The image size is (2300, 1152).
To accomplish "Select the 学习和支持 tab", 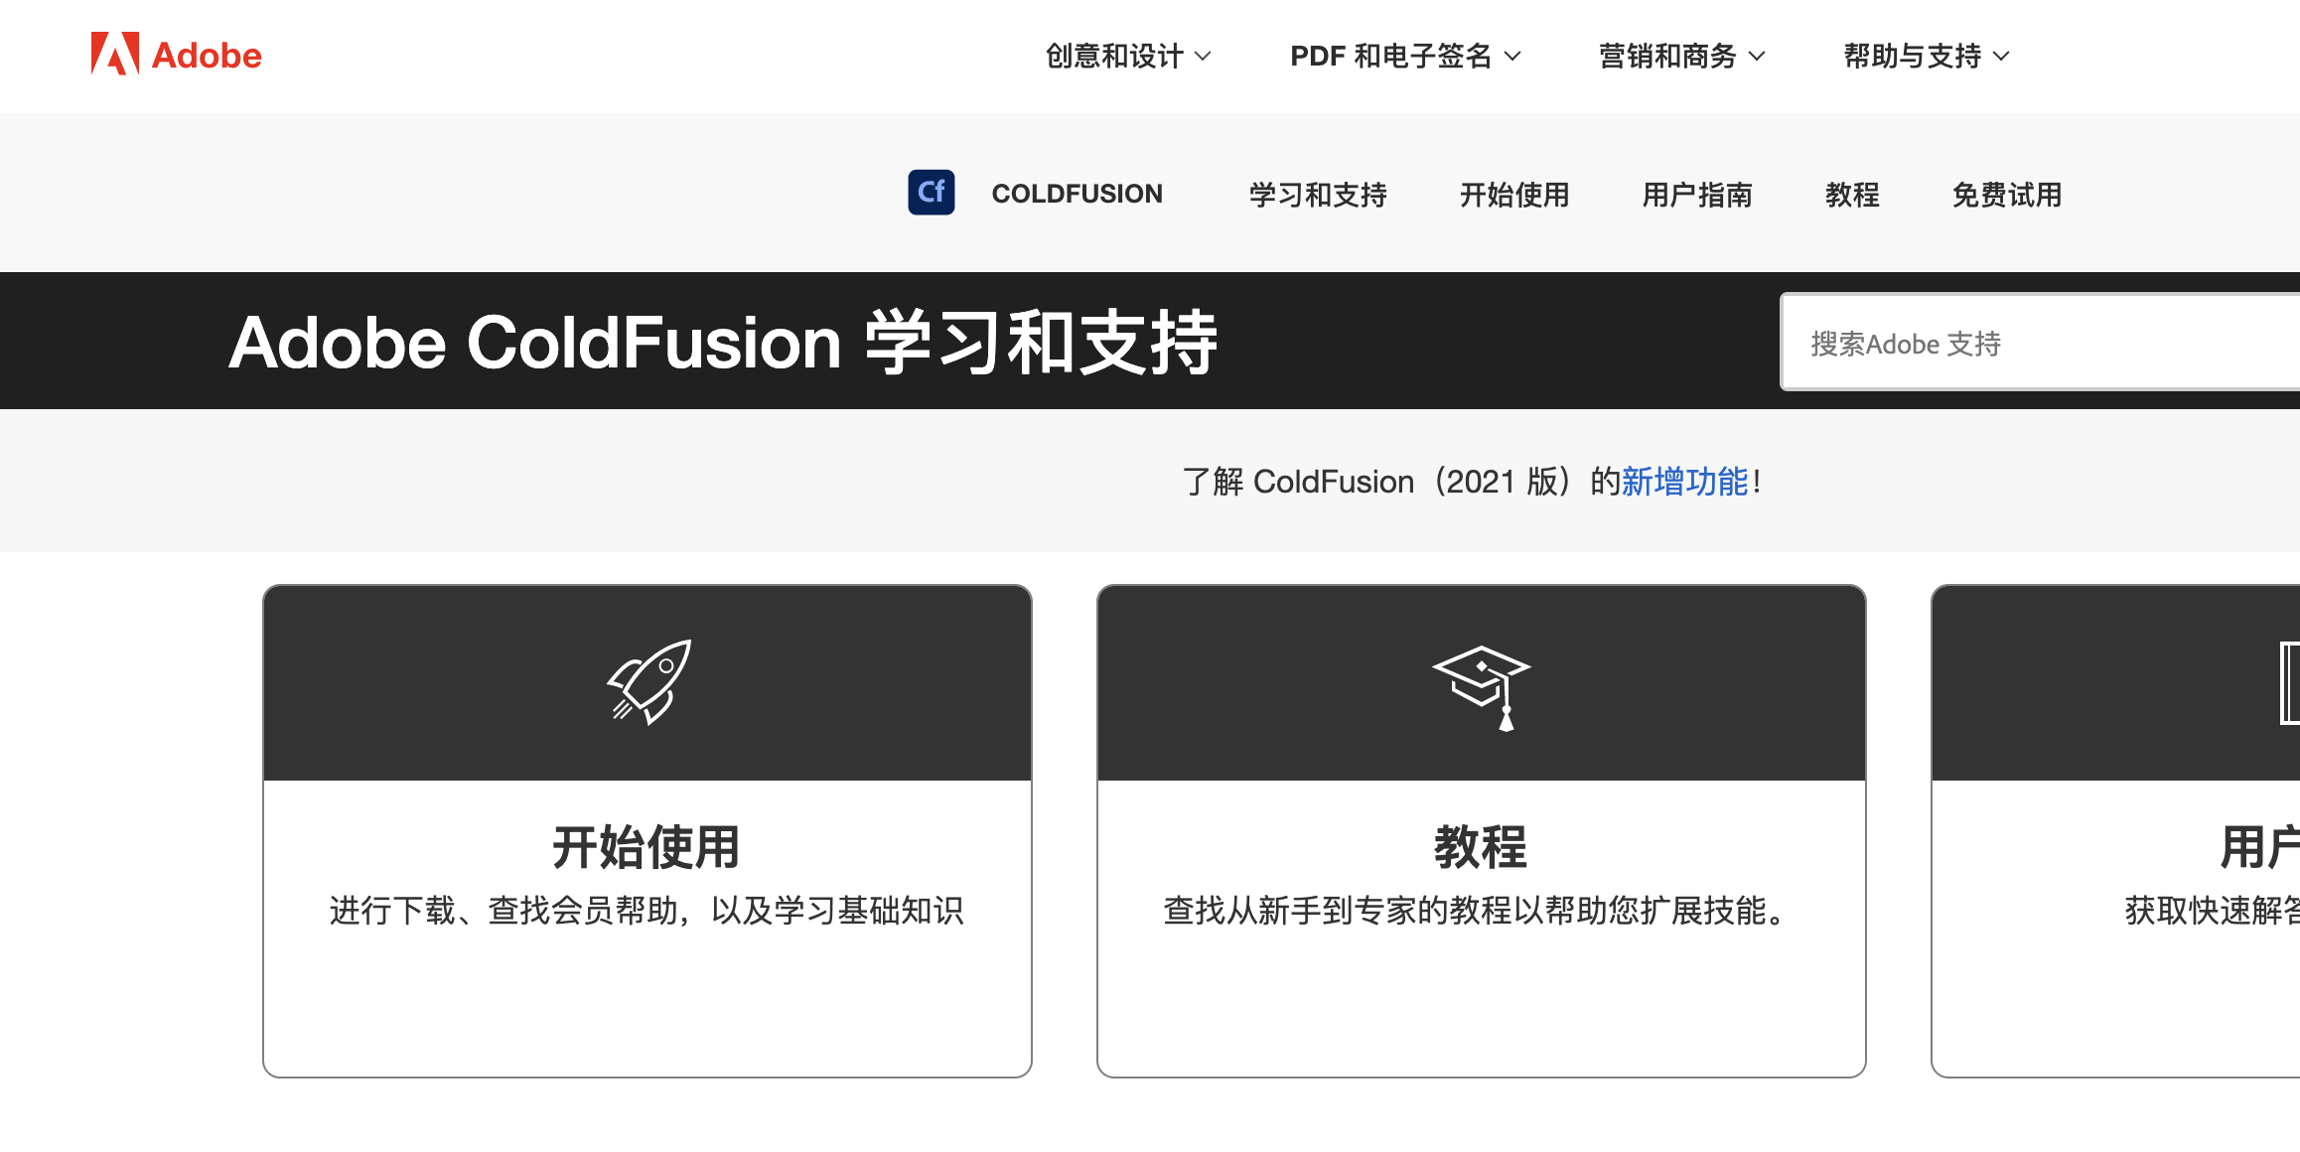I will click(x=1317, y=195).
